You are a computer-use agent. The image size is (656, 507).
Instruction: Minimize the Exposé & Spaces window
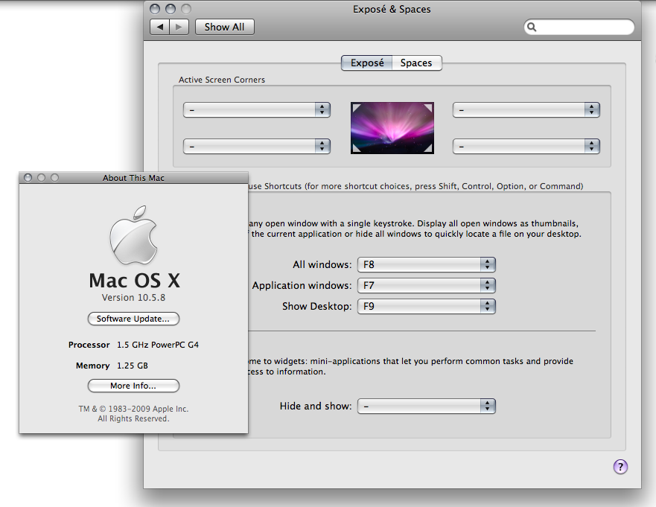(x=171, y=9)
